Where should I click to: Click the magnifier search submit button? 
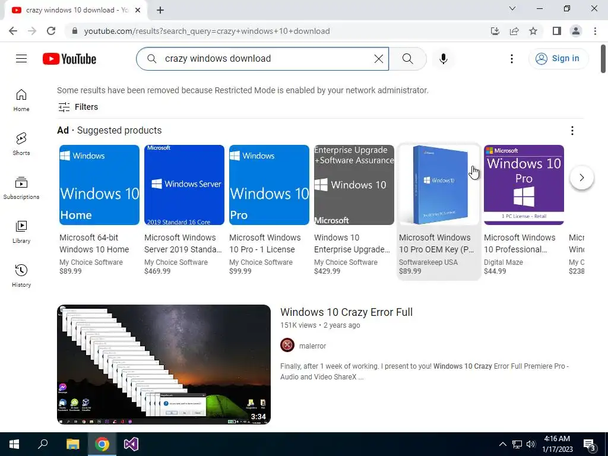click(x=407, y=59)
